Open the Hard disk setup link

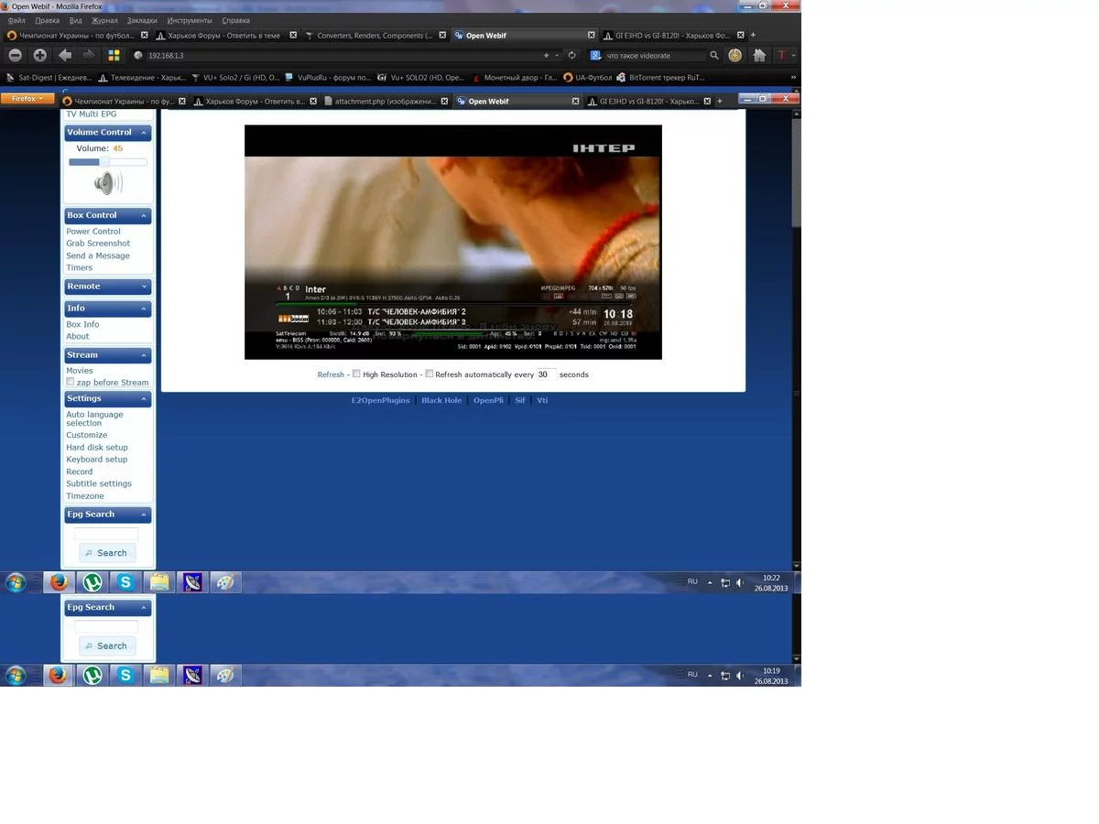coord(97,448)
